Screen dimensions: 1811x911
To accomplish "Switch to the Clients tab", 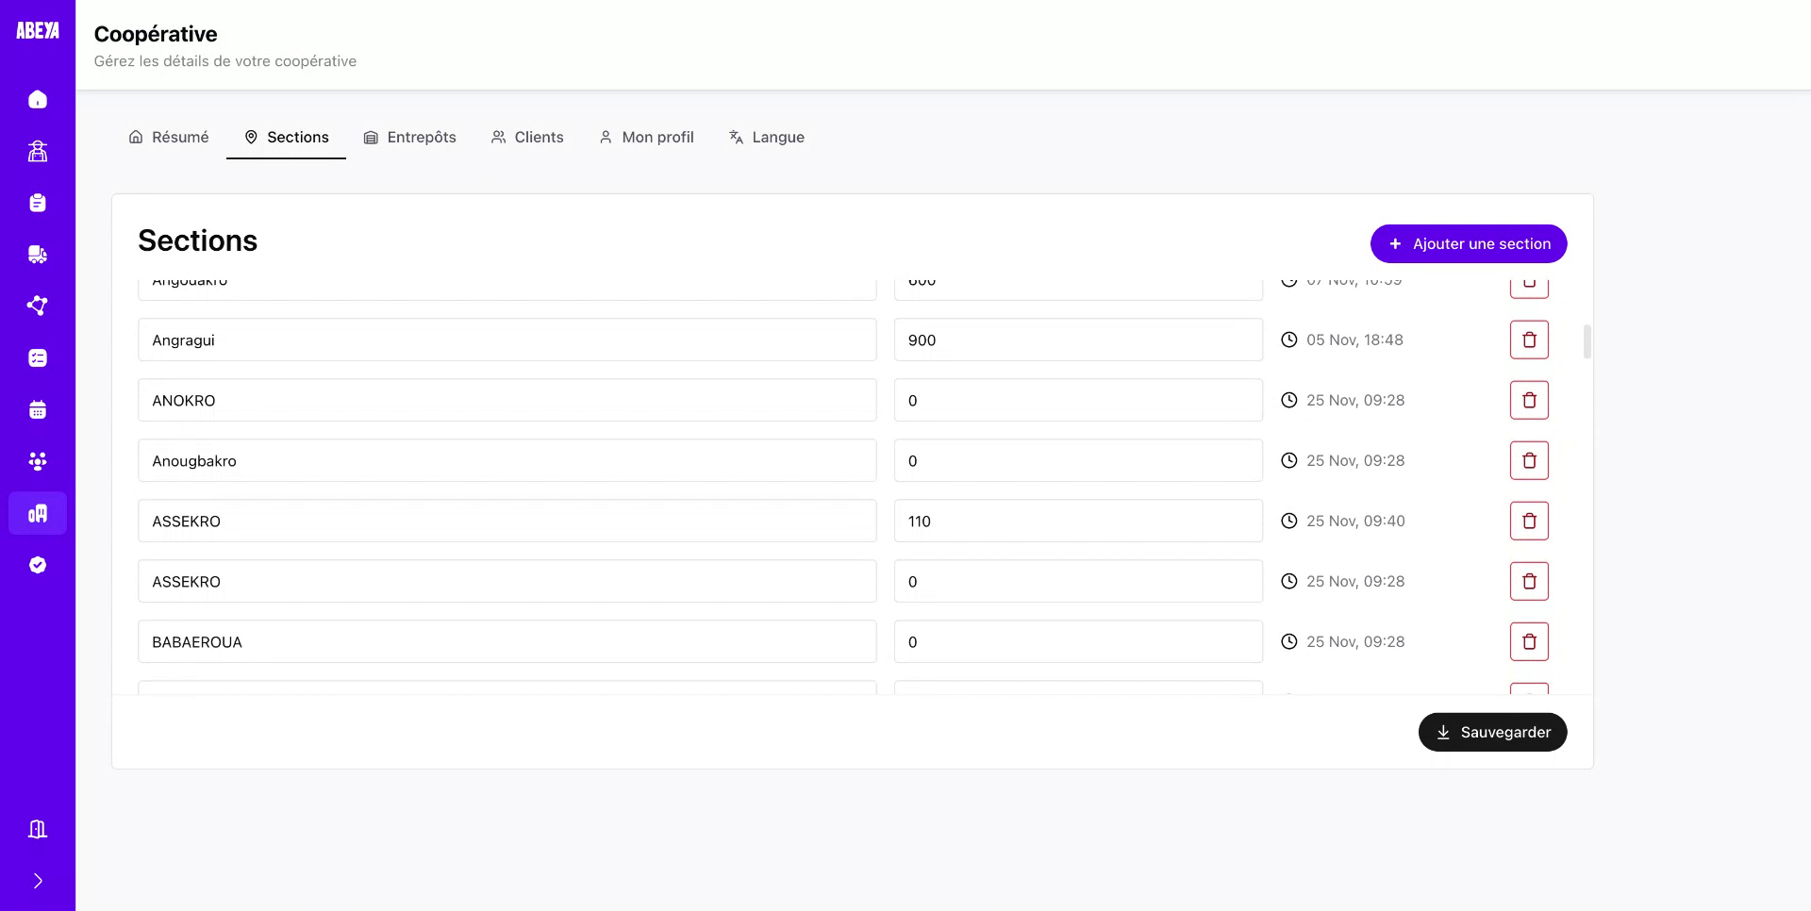I will (527, 137).
